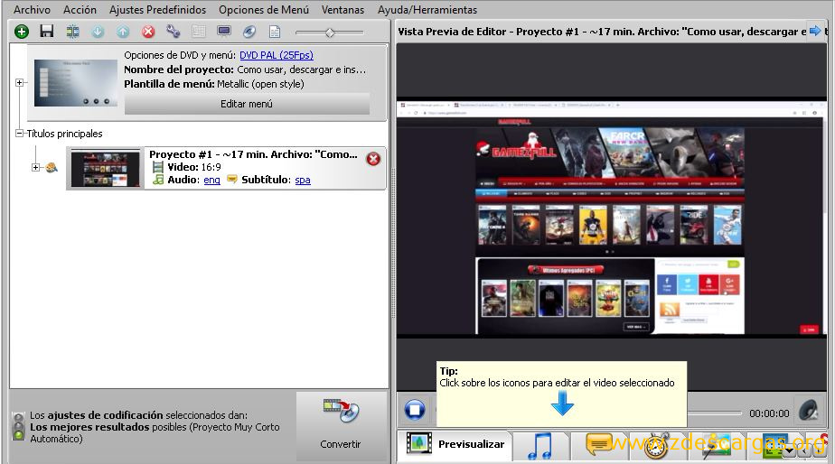
Task: Open the Archivo menu
Action: 32,10
